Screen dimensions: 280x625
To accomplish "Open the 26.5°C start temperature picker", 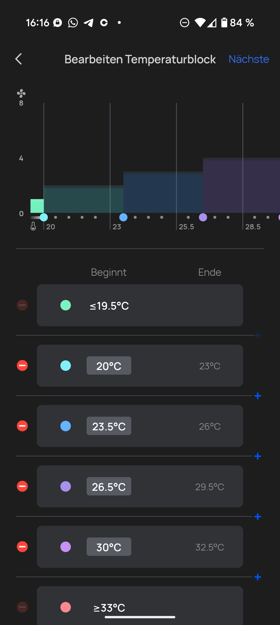I will pyautogui.click(x=109, y=486).
